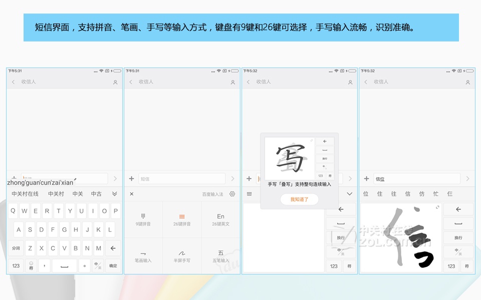Image resolution: width=481 pixels, height=300 pixels.
Task: Pick the 五笔输入 Wubi input icon
Action: coord(220,255)
